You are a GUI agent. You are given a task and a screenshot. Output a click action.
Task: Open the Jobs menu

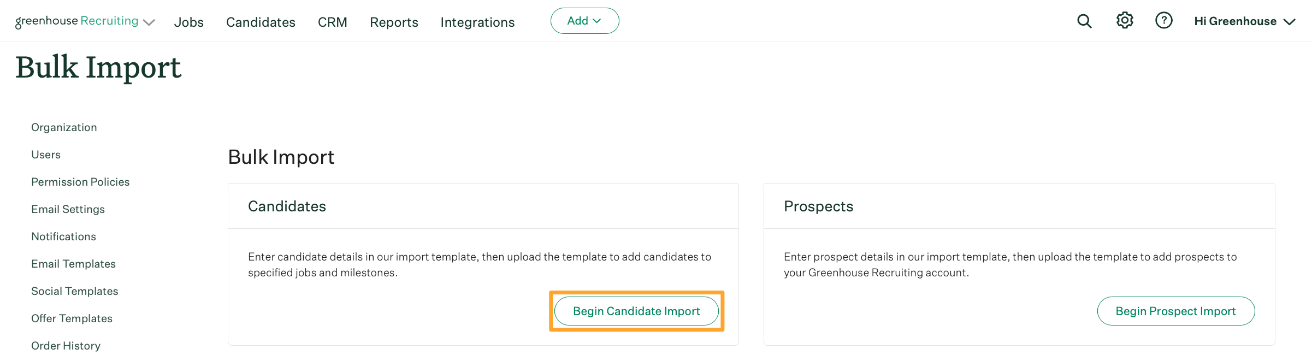pyautogui.click(x=188, y=22)
